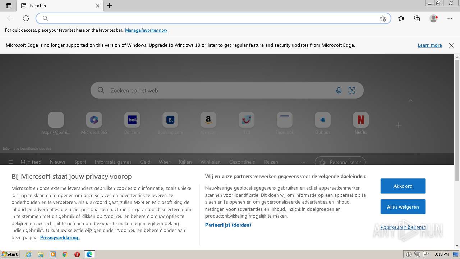Switch to Sport tab
Image resolution: width=460 pixels, height=259 pixels.
point(80,162)
